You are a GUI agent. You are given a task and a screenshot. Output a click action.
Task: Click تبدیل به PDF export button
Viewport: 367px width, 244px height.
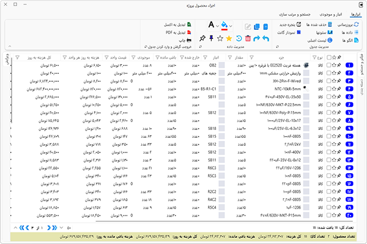[x=176, y=32]
